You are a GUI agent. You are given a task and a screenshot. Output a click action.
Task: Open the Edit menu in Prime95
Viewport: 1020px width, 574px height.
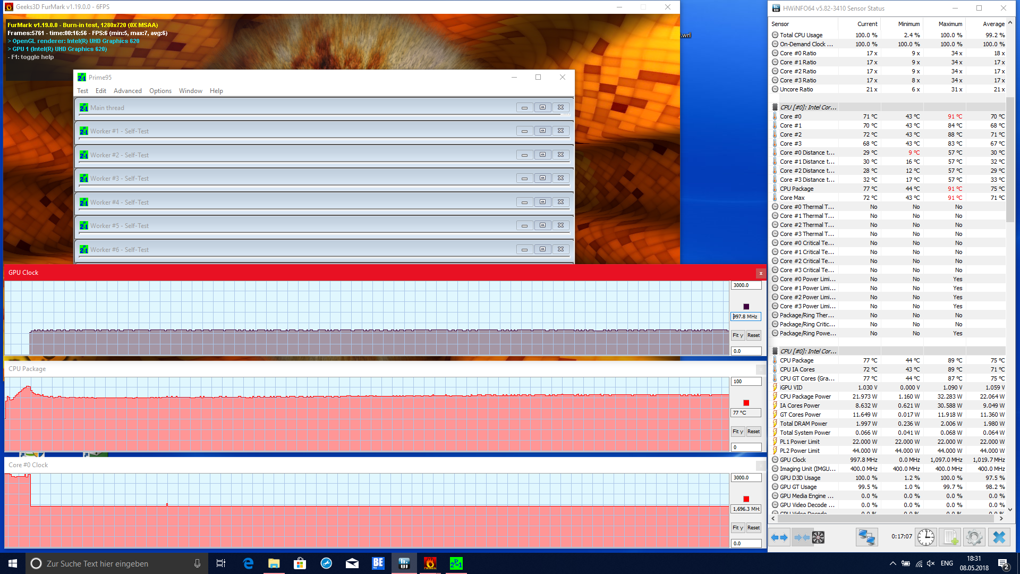pyautogui.click(x=101, y=91)
